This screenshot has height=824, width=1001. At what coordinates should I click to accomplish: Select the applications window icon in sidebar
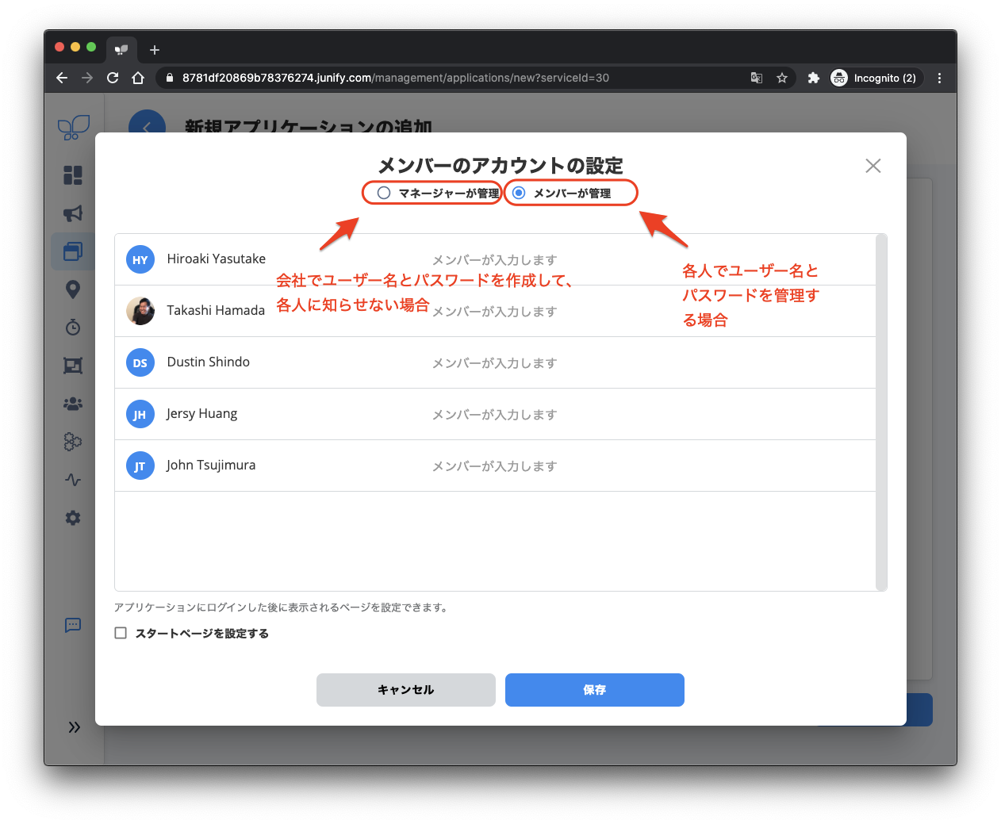pos(73,251)
